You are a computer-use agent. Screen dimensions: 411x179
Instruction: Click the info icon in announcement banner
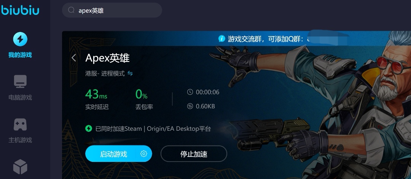(x=221, y=39)
